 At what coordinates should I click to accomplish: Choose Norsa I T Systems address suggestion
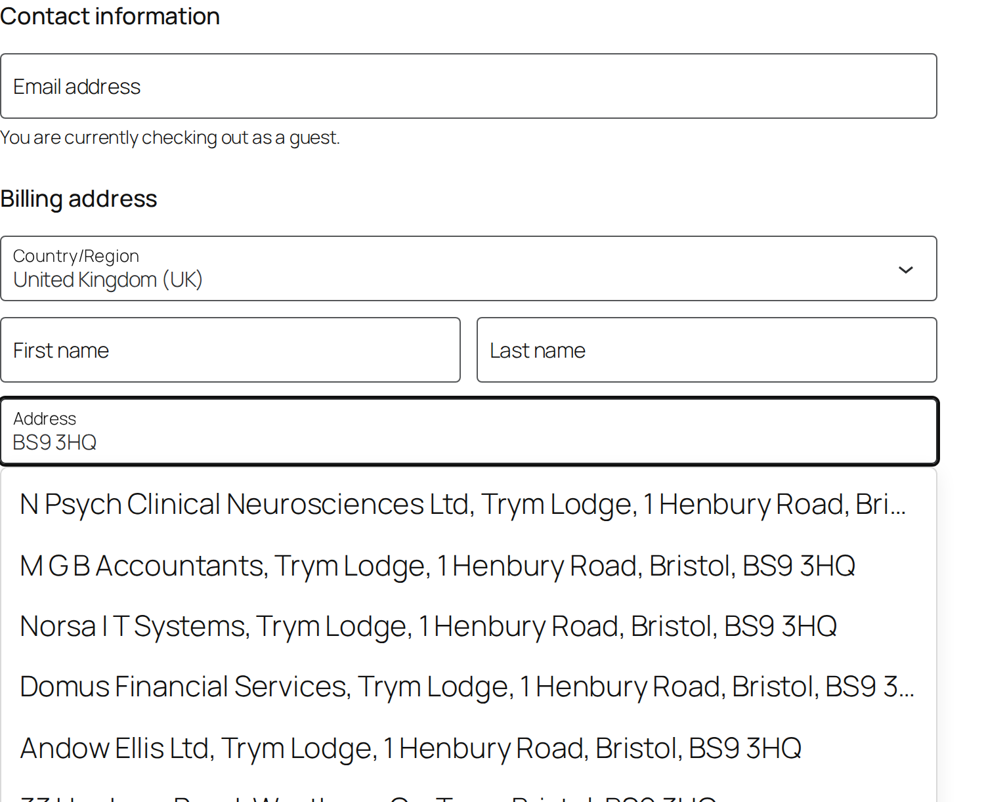pyautogui.click(x=469, y=626)
